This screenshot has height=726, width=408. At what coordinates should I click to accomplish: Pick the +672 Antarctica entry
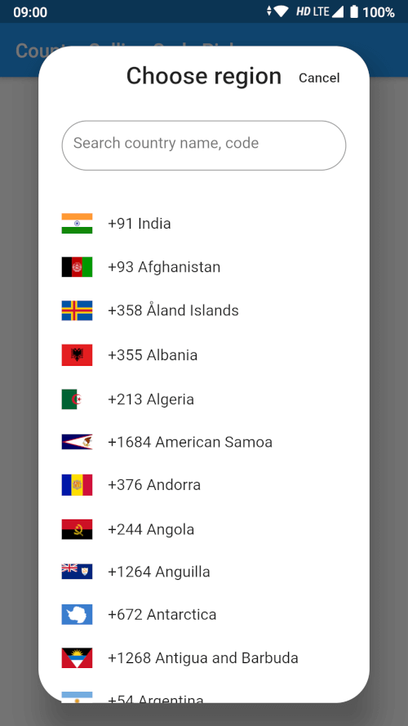click(x=204, y=614)
